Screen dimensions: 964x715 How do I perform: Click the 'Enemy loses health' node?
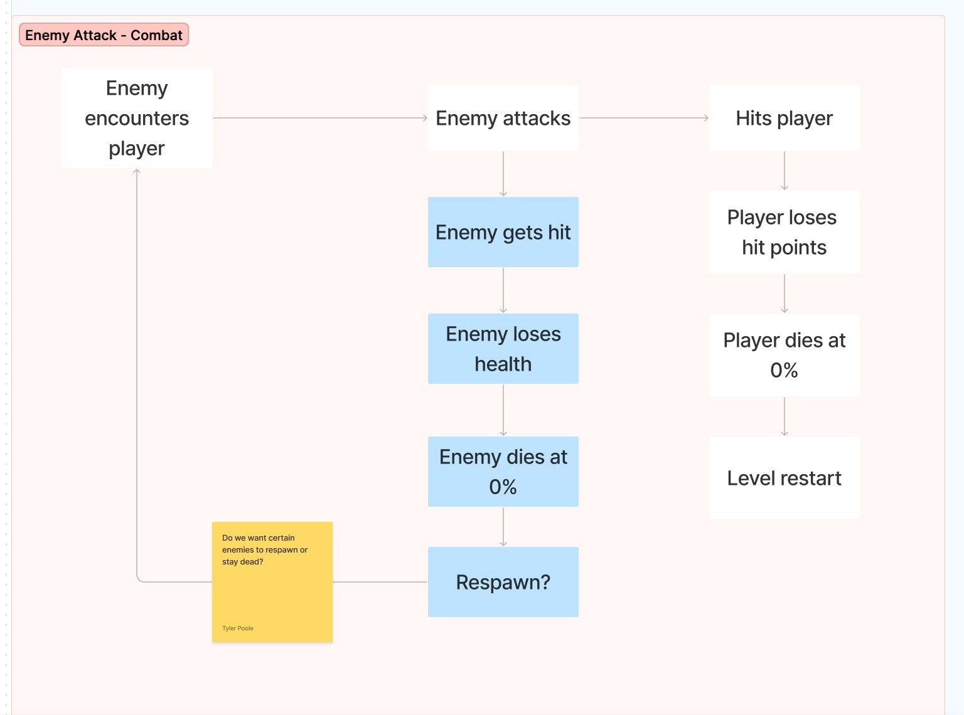(503, 349)
